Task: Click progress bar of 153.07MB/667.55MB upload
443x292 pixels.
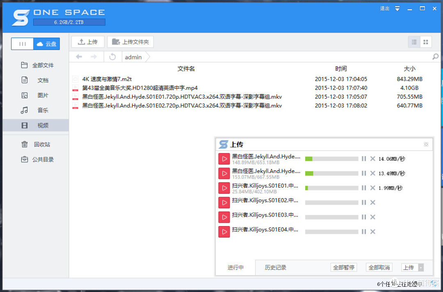Action: [332, 173]
